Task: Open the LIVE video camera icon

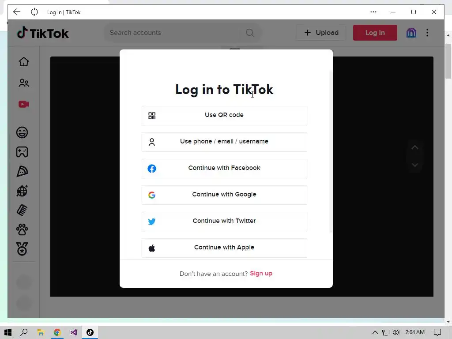Action: 24,104
